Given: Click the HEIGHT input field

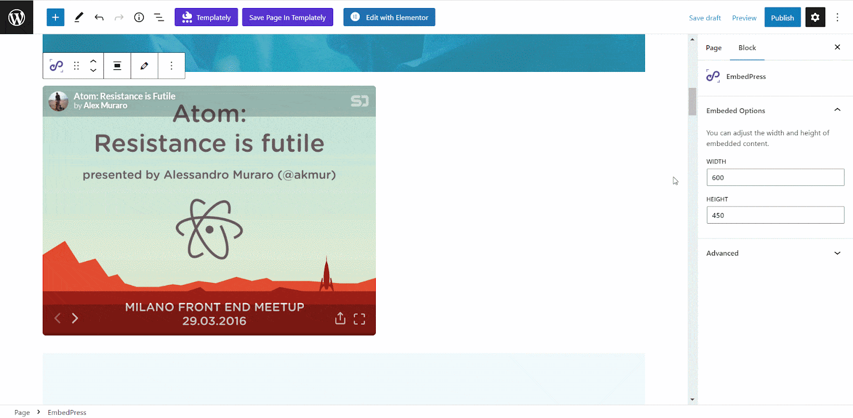Looking at the screenshot, I should 775,215.
